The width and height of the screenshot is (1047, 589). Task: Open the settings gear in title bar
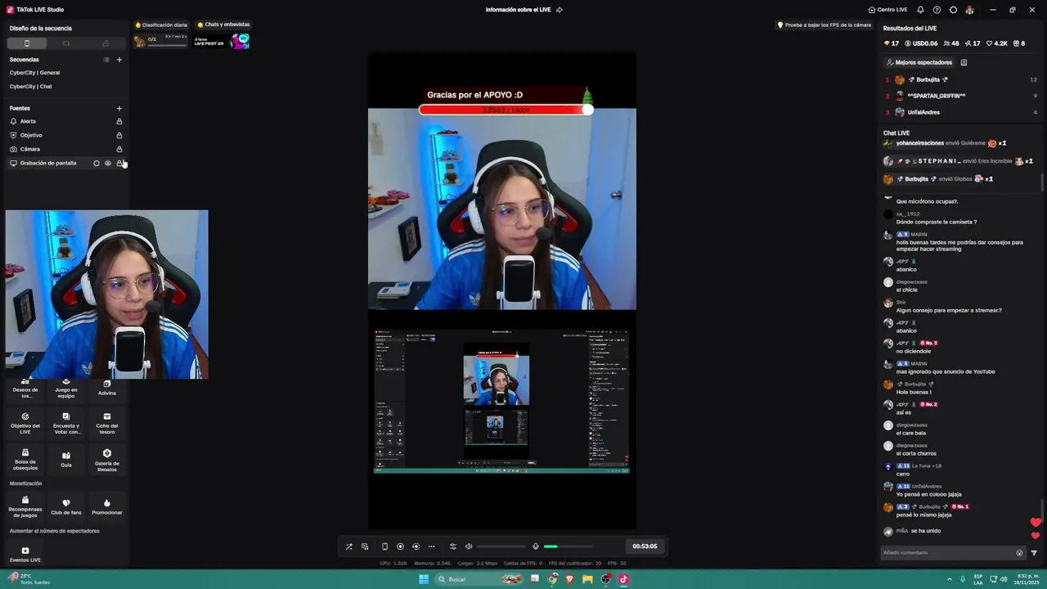[x=953, y=10]
